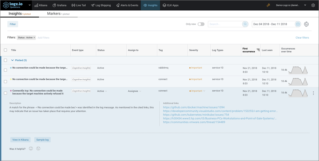The width and height of the screenshot is (319, 161).
Task: Open the Live Tail nav item
Action: click(x=79, y=5)
